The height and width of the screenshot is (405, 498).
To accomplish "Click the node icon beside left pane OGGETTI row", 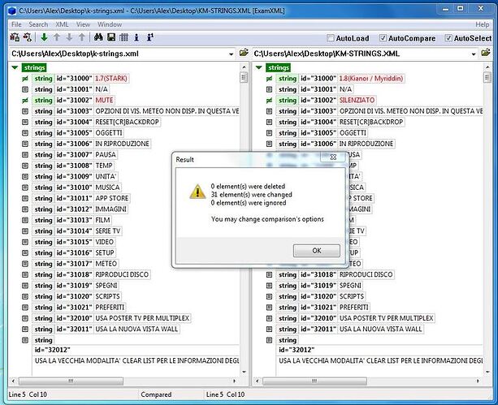I will coord(25,133).
